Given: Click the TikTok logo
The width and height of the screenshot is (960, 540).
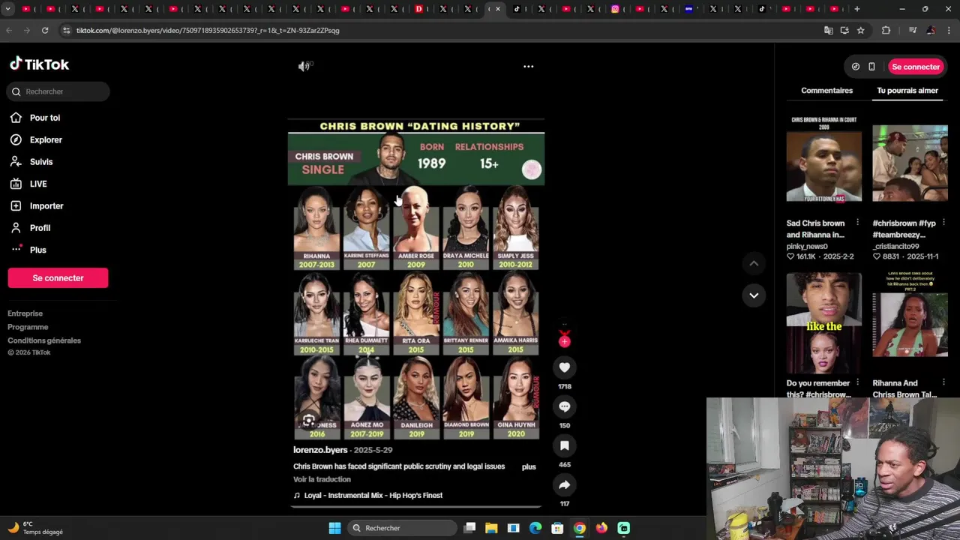Looking at the screenshot, I should coord(39,64).
